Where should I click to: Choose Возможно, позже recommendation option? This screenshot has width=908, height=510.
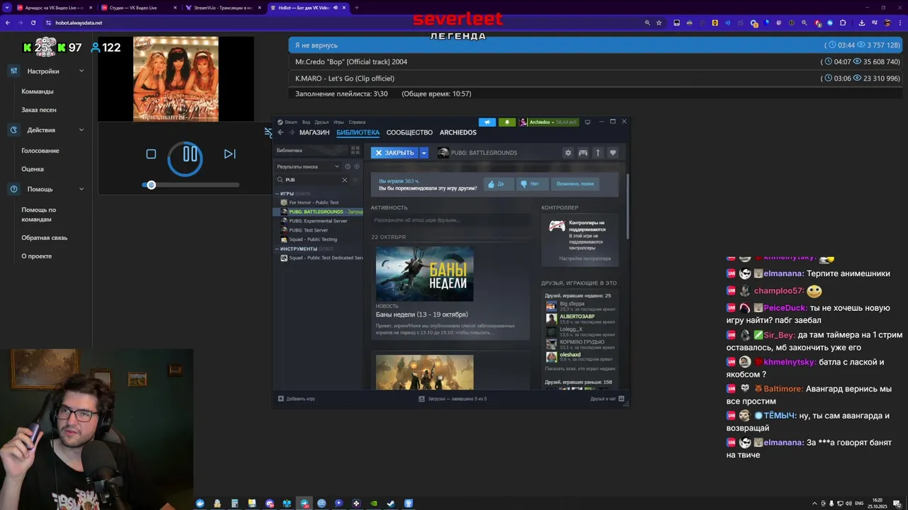tap(575, 183)
